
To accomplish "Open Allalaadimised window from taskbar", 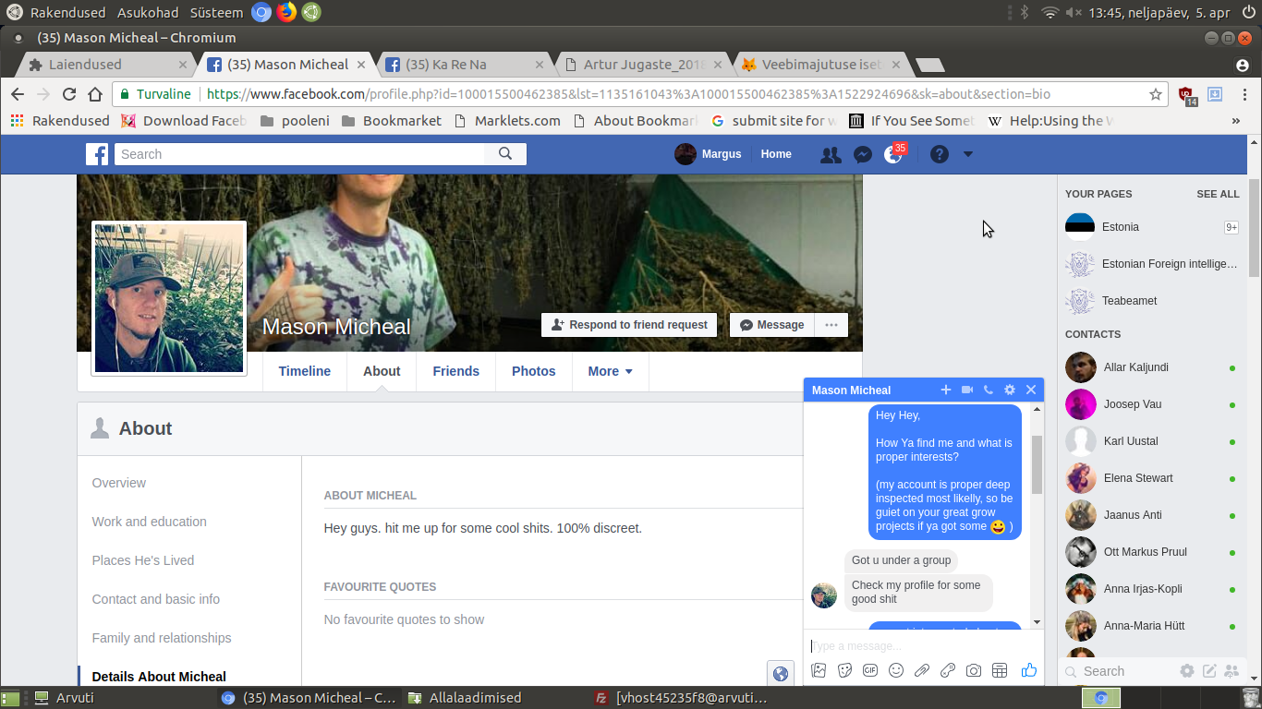I will pyautogui.click(x=466, y=698).
